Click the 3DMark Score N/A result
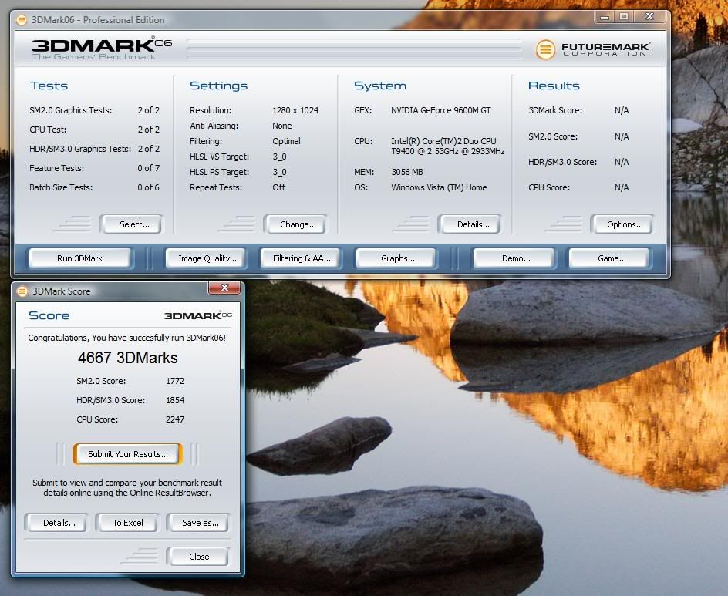 pyautogui.click(x=622, y=110)
